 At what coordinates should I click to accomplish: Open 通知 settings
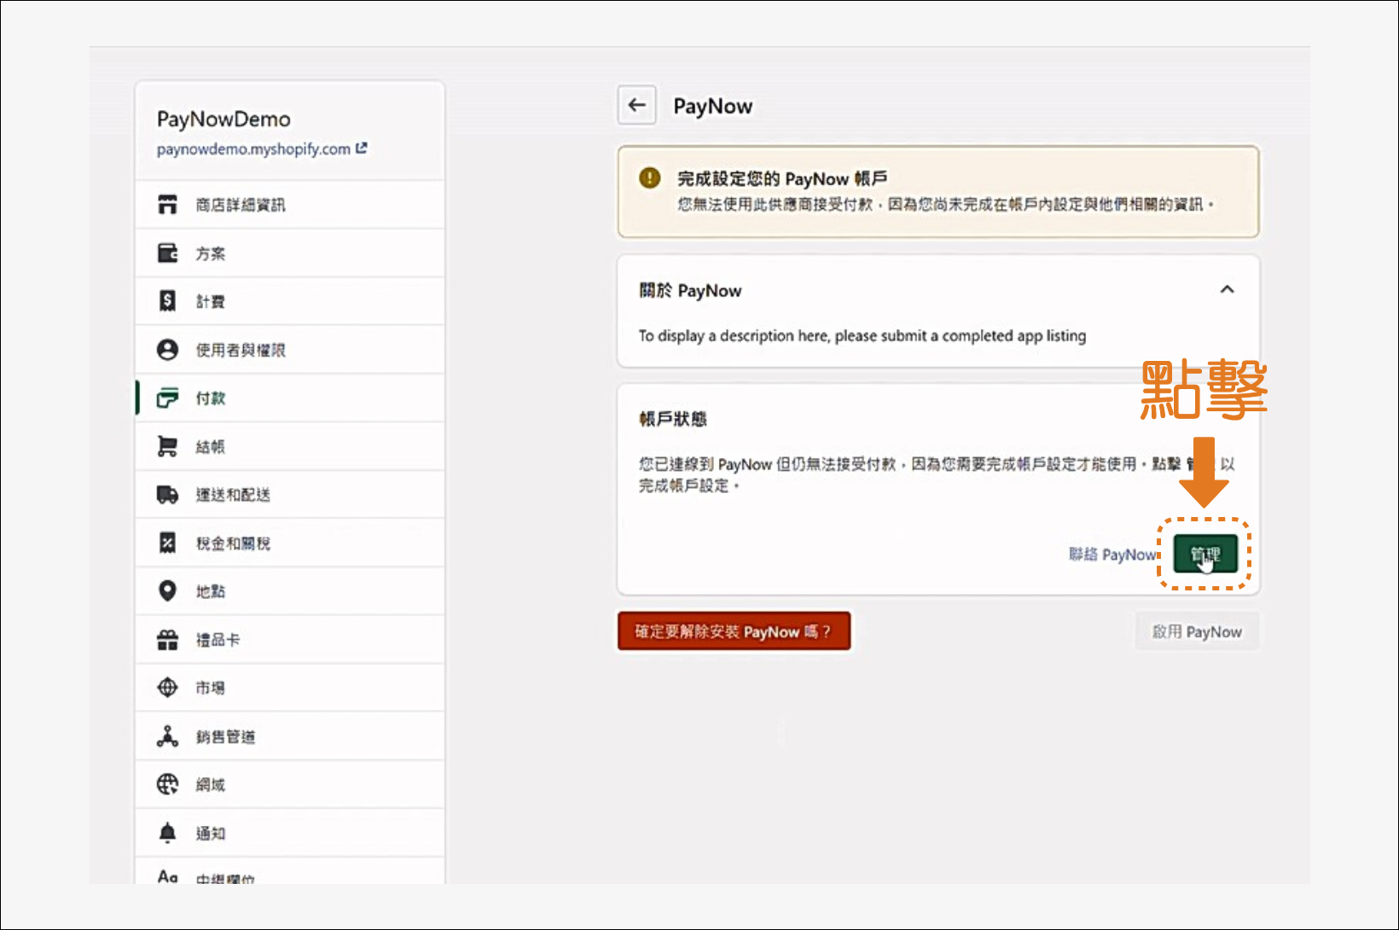coord(289,833)
